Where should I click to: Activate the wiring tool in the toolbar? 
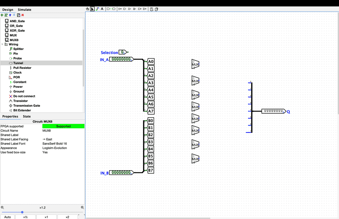[97, 9]
